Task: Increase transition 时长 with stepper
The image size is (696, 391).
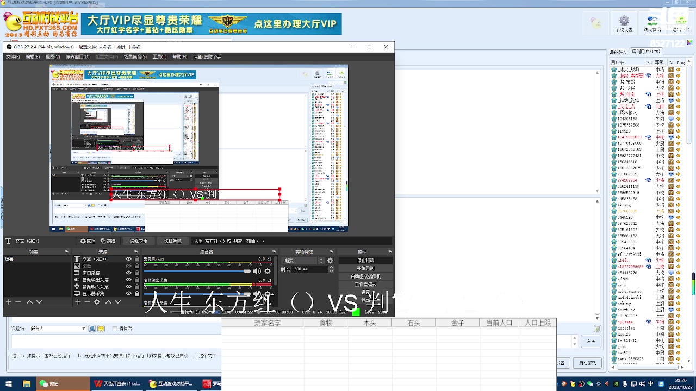Action: pos(331,267)
